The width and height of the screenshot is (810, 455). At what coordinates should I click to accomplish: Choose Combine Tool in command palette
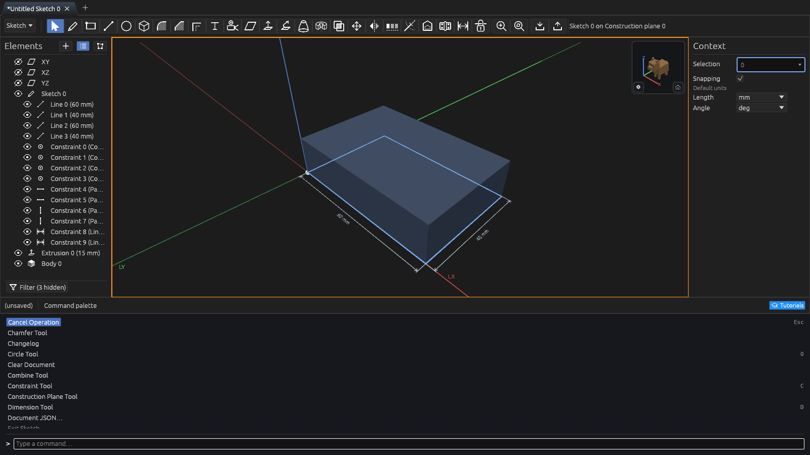coord(28,375)
